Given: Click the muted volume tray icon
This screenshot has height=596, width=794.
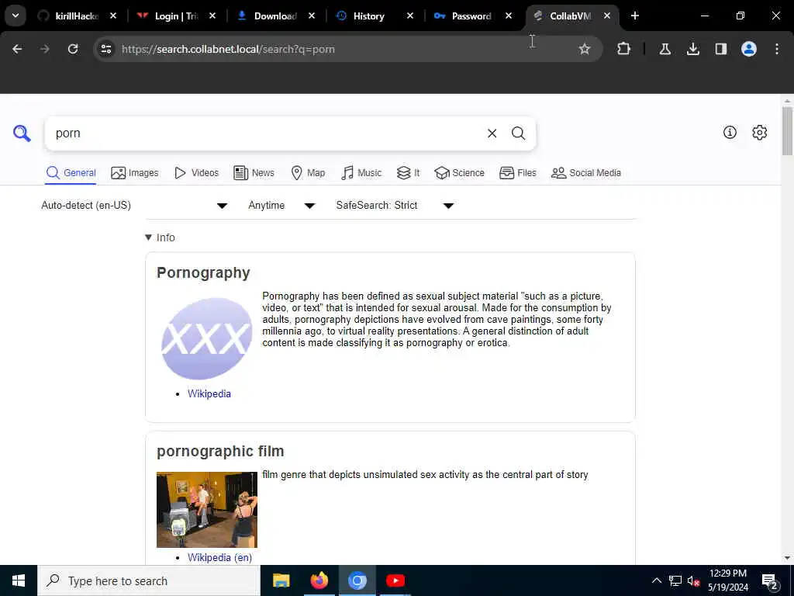Looking at the screenshot, I should tap(693, 580).
